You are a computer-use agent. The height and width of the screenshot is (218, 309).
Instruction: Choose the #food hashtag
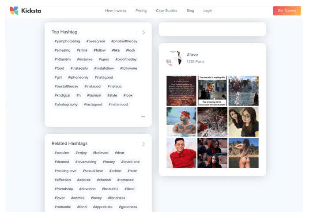pos(59,68)
